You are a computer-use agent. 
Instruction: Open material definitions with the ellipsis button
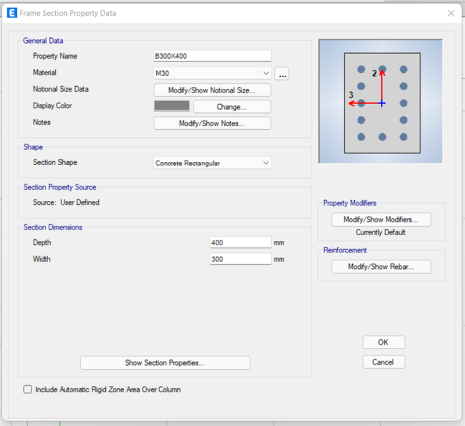pyautogui.click(x=282, y=73)
